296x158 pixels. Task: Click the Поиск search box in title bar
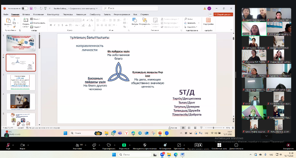[x=126, y=8]
